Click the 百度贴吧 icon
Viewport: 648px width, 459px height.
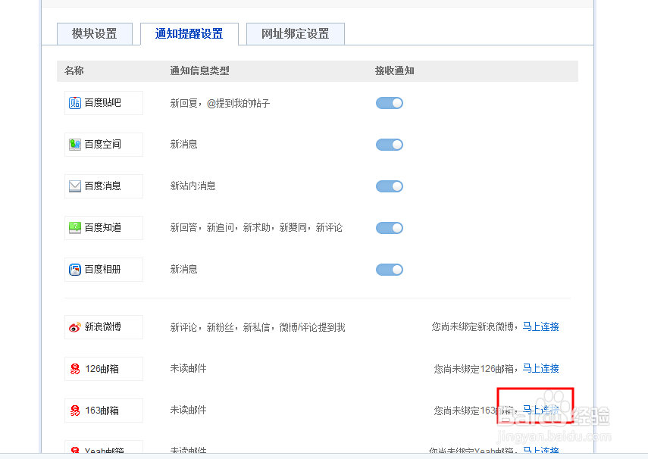pos(75,103)
